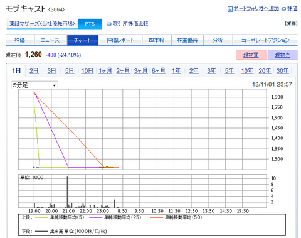This screenshot has height=238, width=301.
Task: Click the popup icon beside top-right 株価
Action: click(283, 9)
